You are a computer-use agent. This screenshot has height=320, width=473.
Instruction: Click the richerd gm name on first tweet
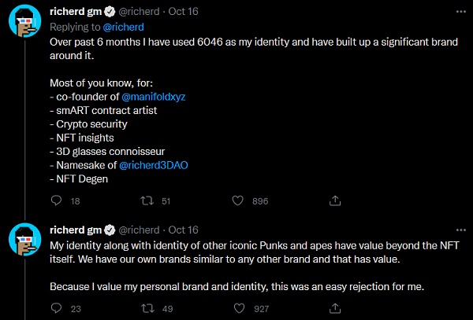[76, 13]
